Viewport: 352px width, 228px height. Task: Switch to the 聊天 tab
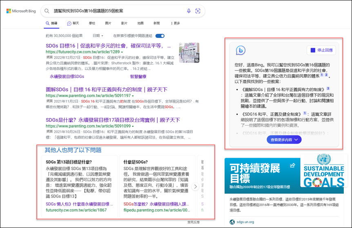coord(73,23)
